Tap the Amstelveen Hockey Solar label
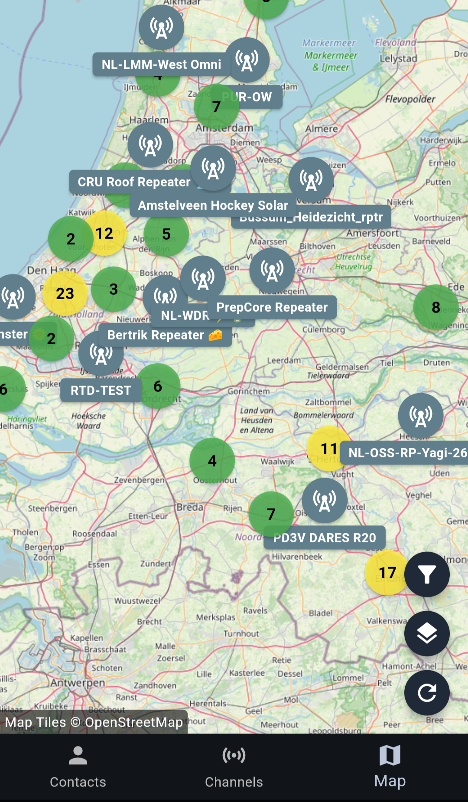 (x=213, y=205)
